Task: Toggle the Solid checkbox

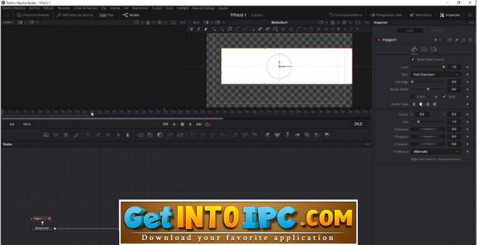Action: coord(444,96)
